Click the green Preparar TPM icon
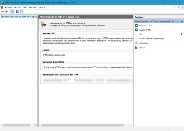The height and width of the screenshot is (131, 184). 136,26
